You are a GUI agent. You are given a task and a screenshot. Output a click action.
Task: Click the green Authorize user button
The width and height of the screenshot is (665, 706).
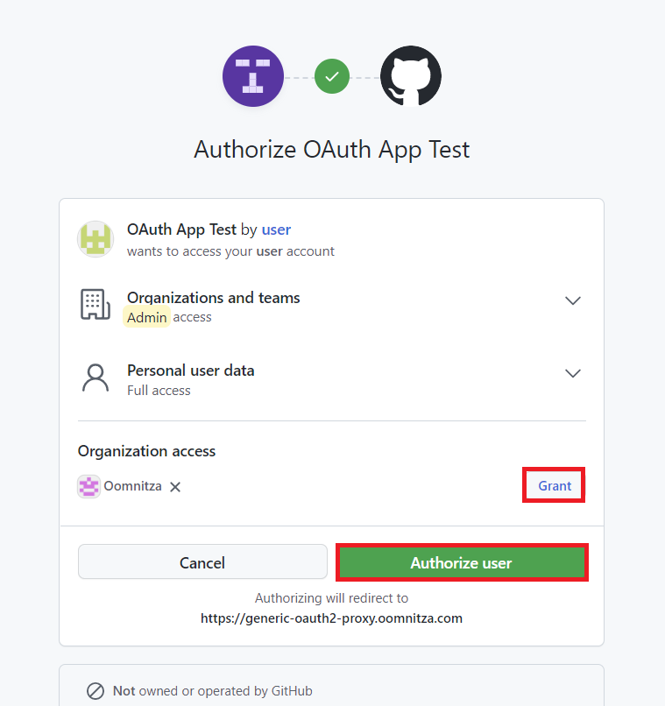461,562
